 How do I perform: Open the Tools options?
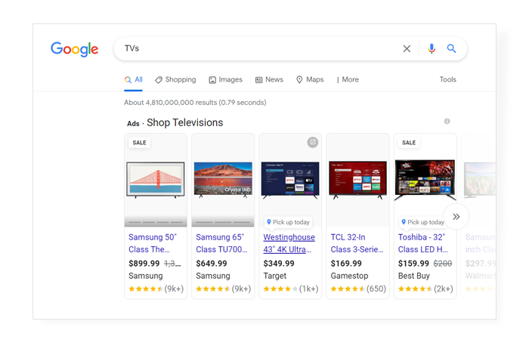447,79
